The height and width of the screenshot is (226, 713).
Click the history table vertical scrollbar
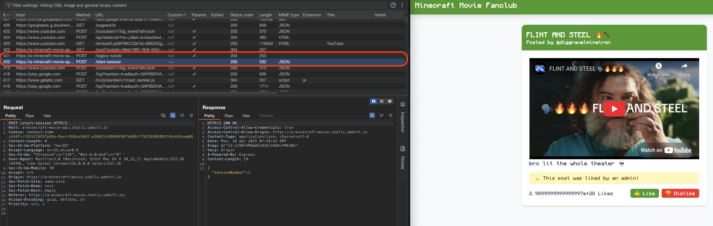click(406, 19)
